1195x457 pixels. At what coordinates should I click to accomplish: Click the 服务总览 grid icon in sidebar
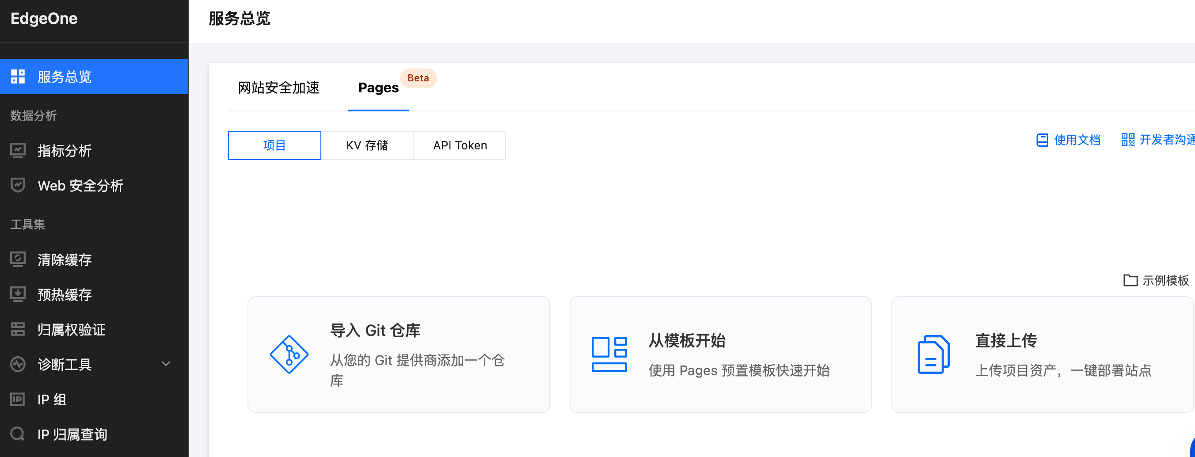(x=18, y=76)
